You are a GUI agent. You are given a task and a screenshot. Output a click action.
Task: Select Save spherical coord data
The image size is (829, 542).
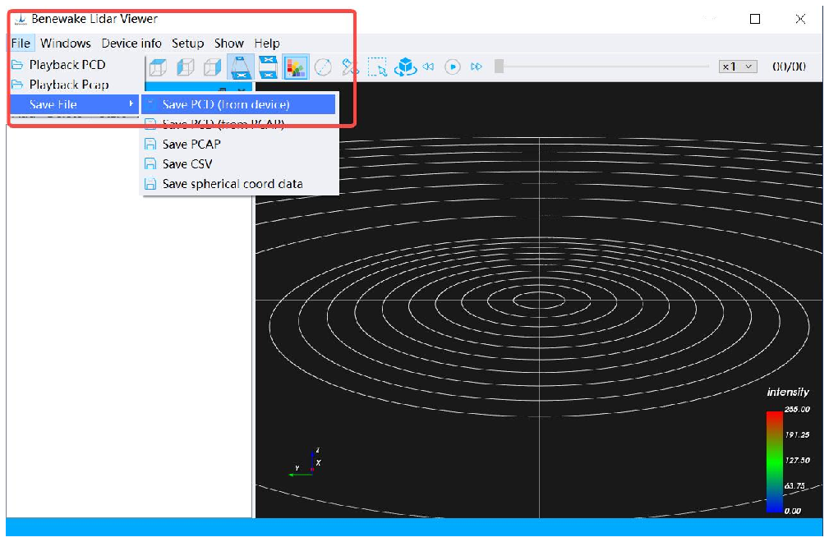(x=239, y=184)
